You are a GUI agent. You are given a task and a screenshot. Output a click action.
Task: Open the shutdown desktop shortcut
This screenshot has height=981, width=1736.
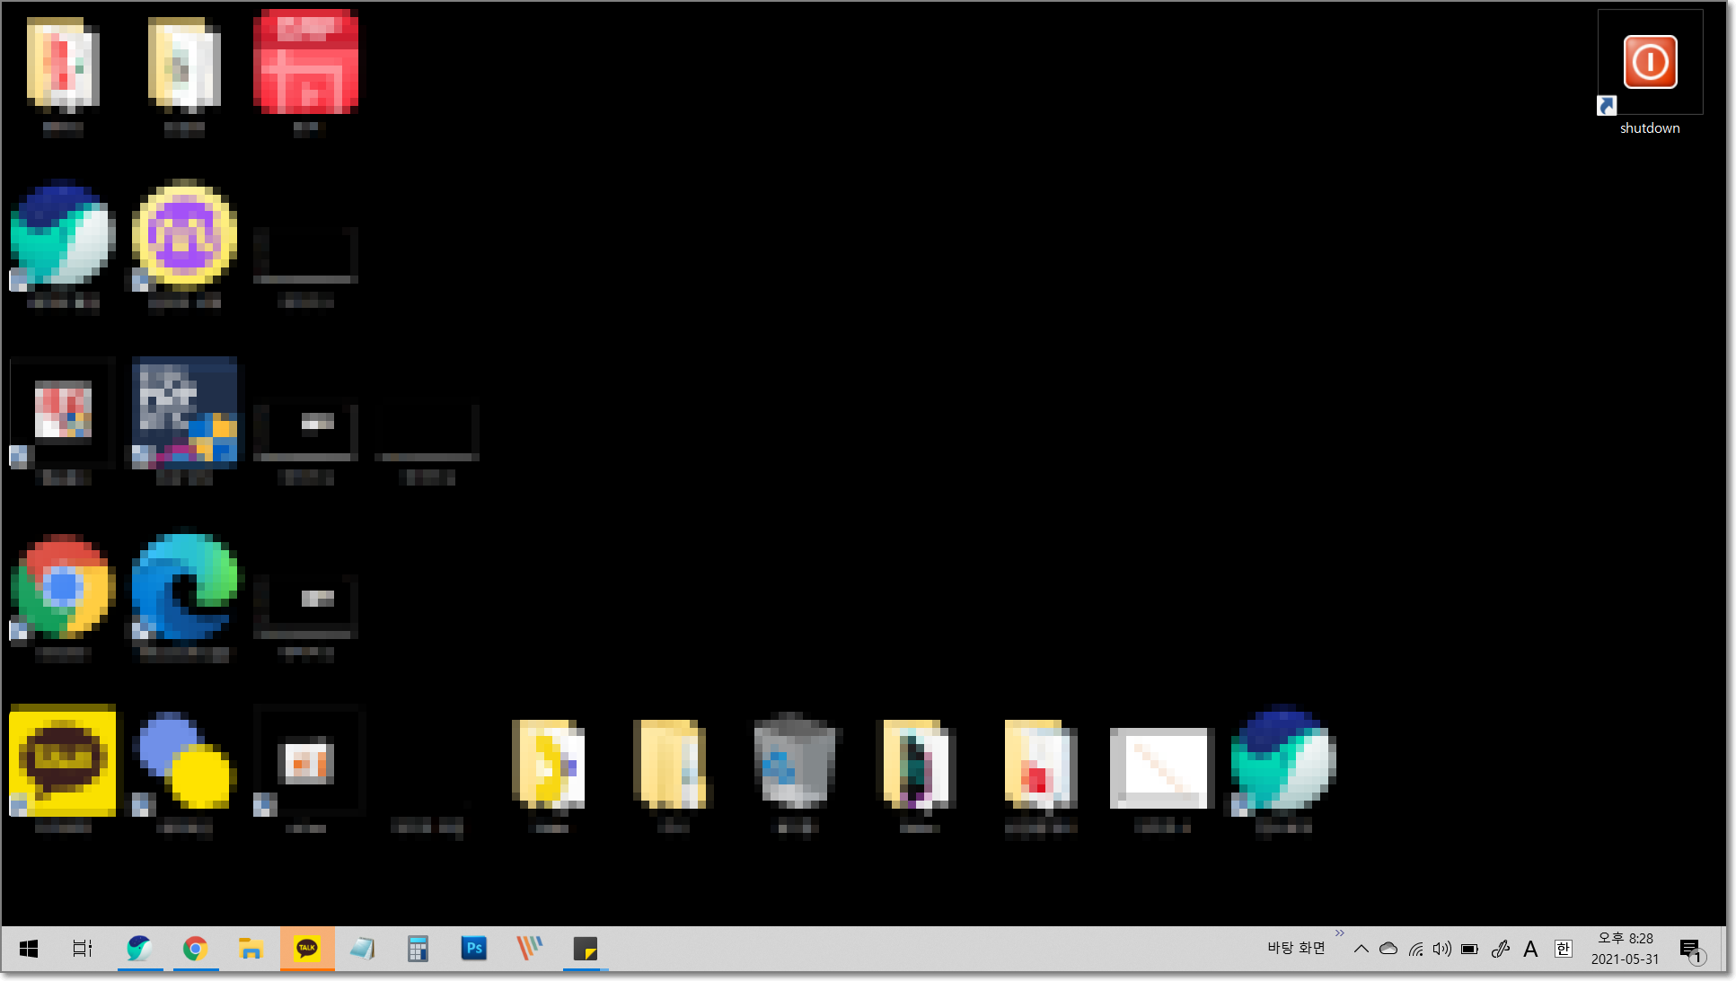tap(1650, 63)
